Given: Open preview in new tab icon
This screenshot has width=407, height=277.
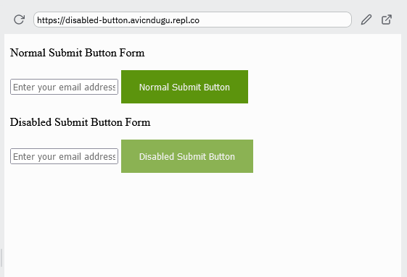Looking at the screenshot, I should coord(387,20).
